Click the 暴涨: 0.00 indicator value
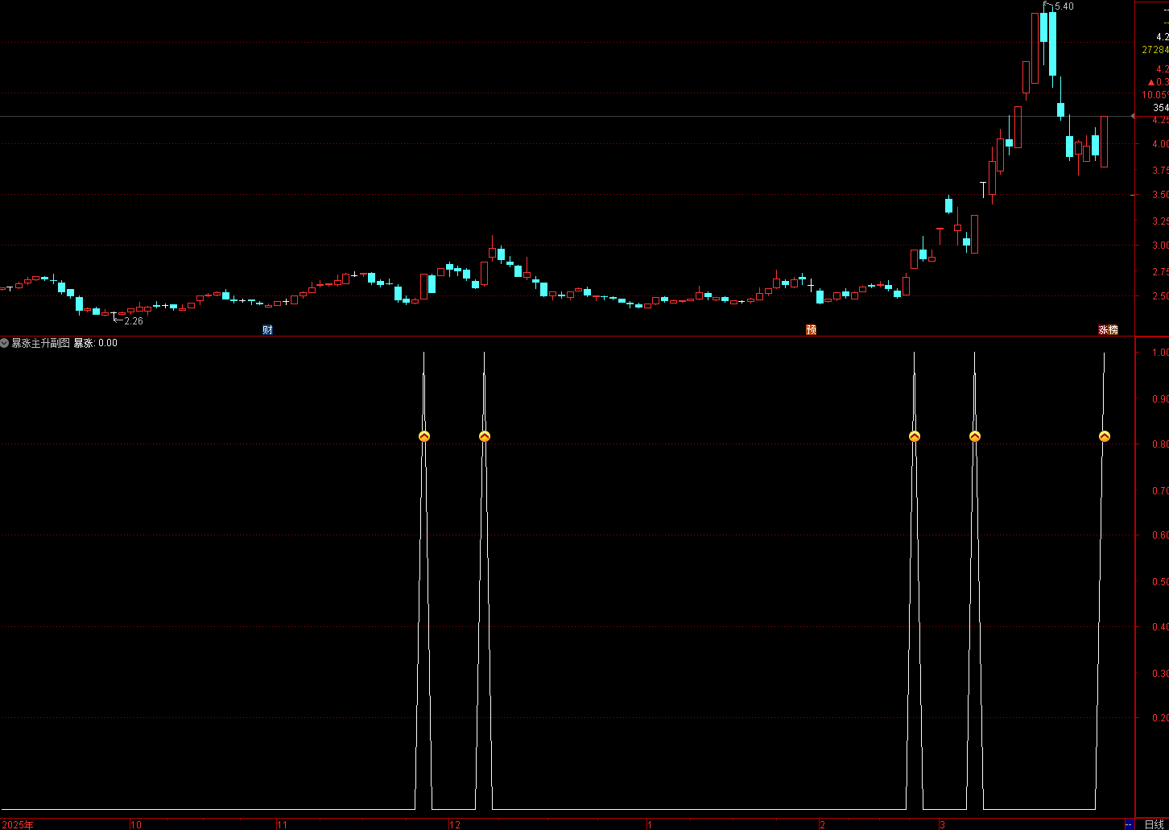Viewport: 1169px width, 830px height. pyautogui.click(x=96, y=343)
